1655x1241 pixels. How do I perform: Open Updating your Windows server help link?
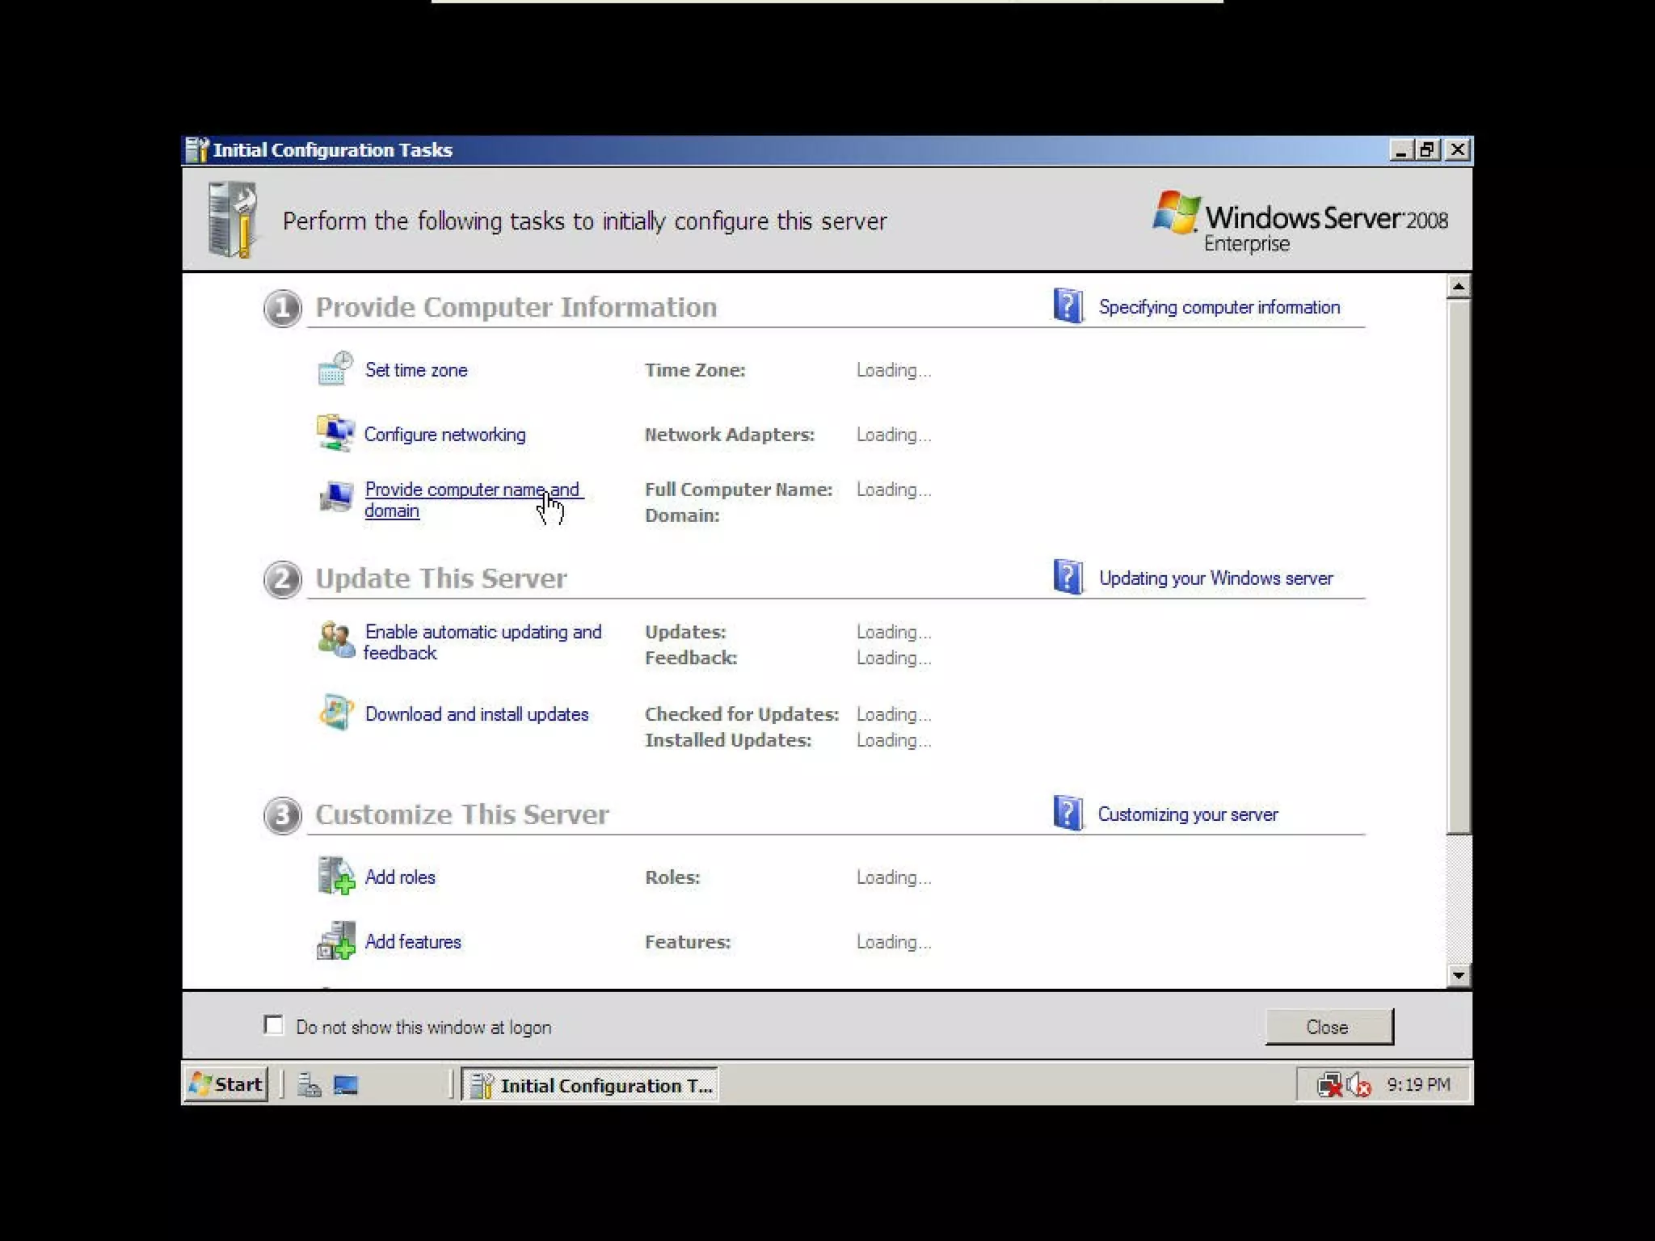(x=1215, y=578)
